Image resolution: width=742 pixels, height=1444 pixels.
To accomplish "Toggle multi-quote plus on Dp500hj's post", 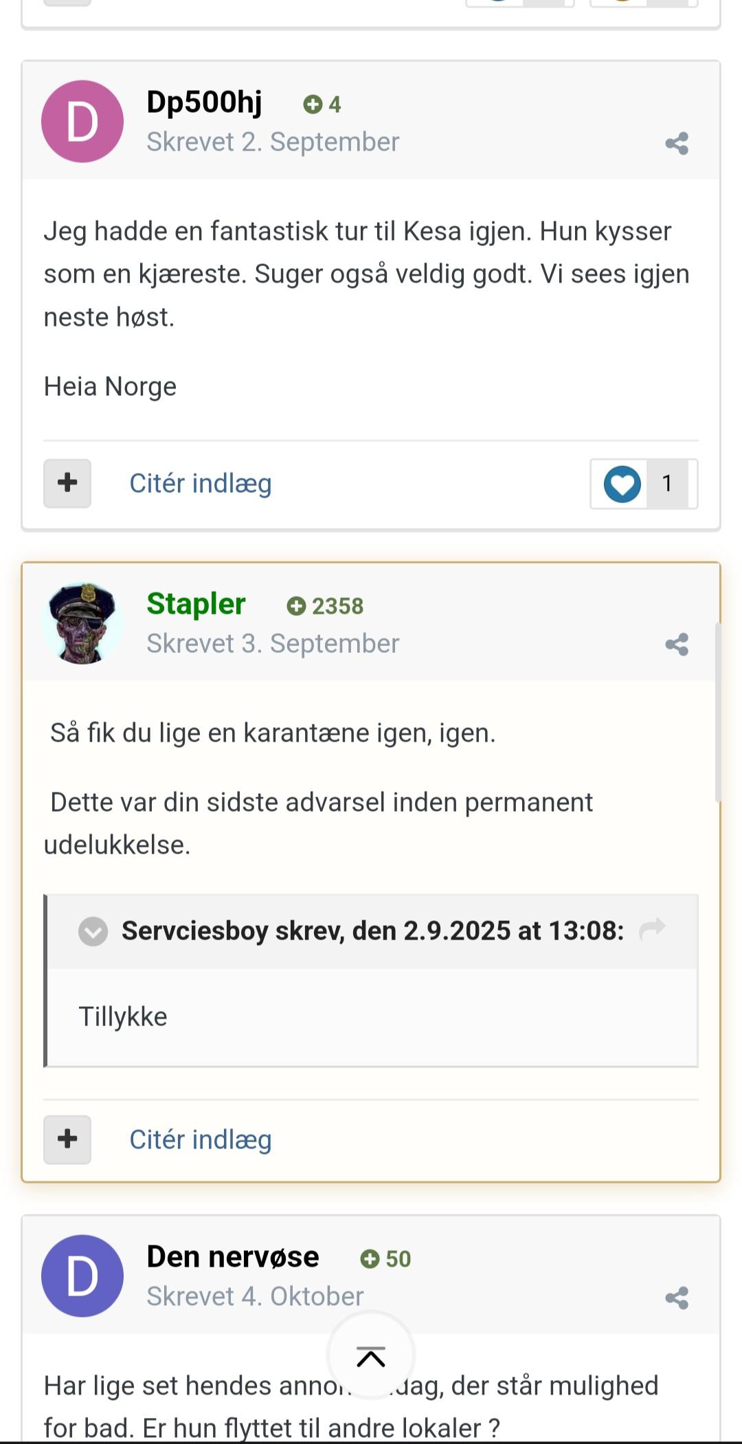I will 67,483.
